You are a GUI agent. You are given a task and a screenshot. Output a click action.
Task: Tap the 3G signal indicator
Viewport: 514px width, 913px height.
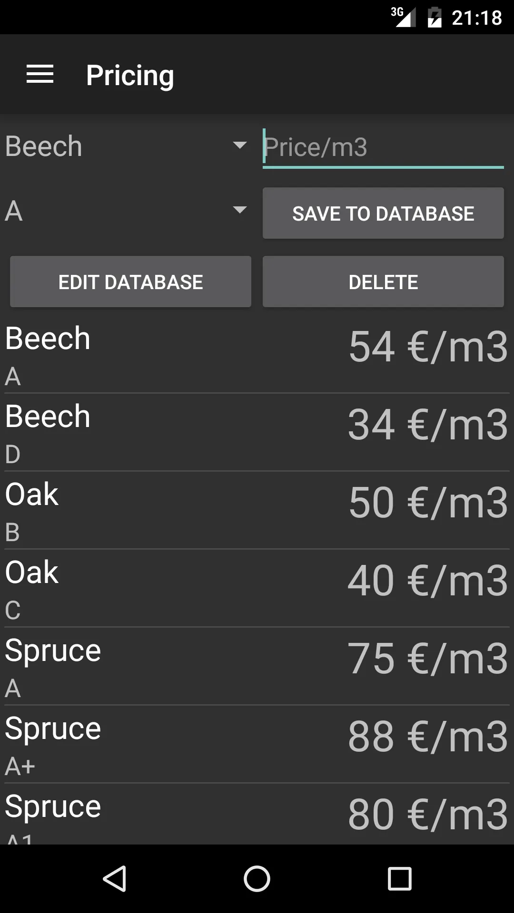click(x=403, y=17)
